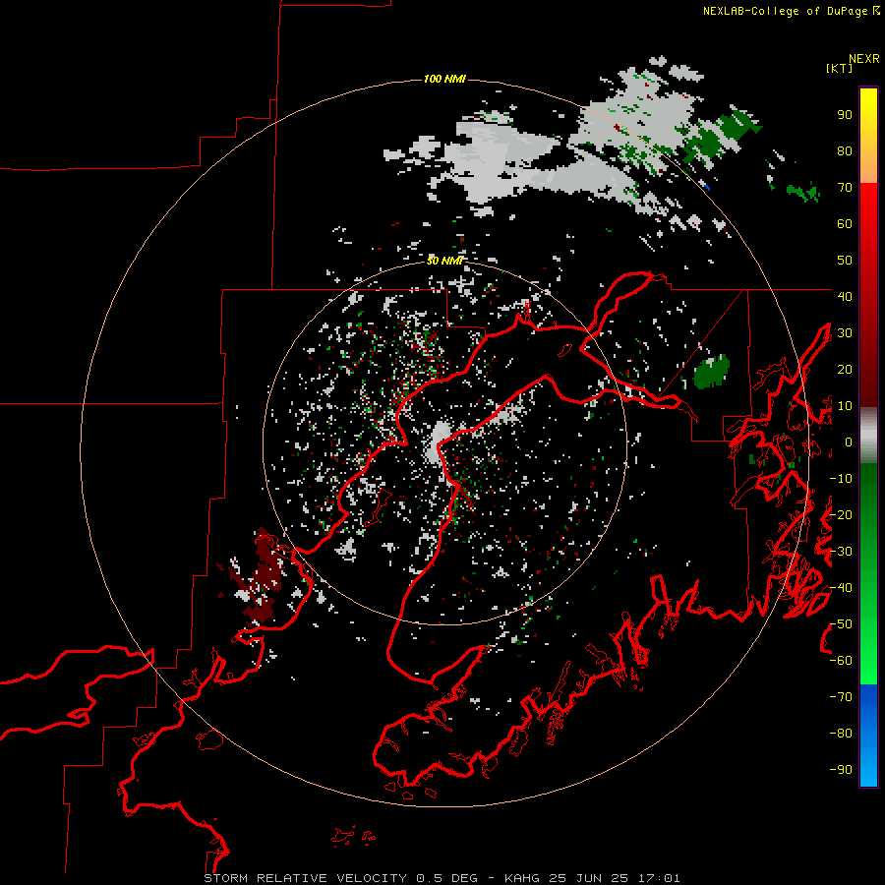Viewport: 885px width, 885px height.
Task: Click the 60 knot scale value
Action: [845, 224]
